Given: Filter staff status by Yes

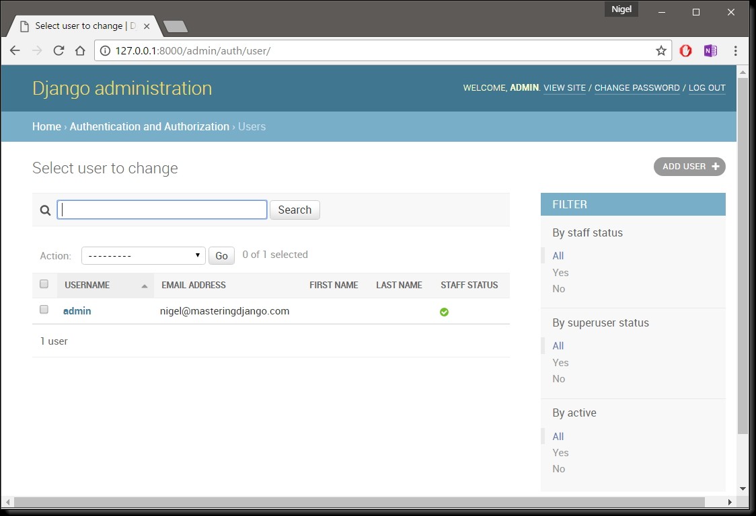Looking at the screenshot, I should pyautogui.click(x=560, y=273).
